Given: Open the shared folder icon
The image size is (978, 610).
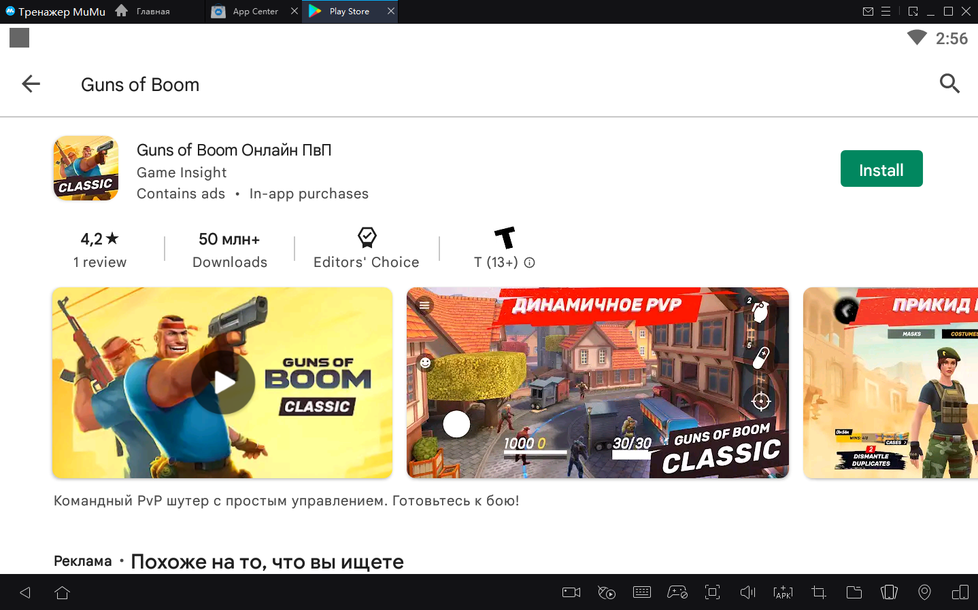Looking at the screenshot, I should tap(854, 592).
